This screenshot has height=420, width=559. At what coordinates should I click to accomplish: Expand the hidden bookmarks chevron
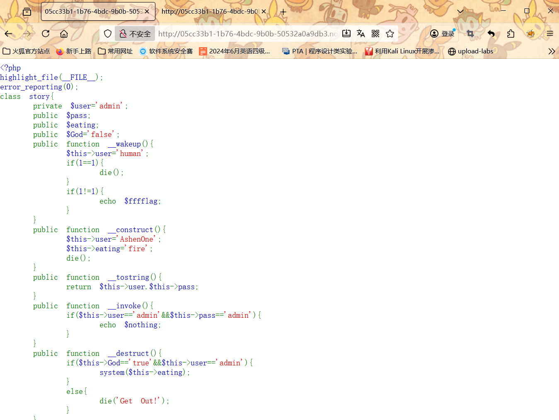(x=552, y=51)
